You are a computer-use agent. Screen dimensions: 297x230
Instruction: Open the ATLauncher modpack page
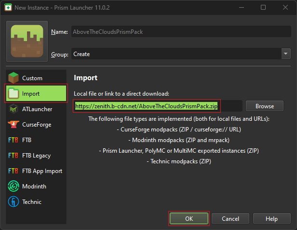pyautogui.click(x=36, y=109)
